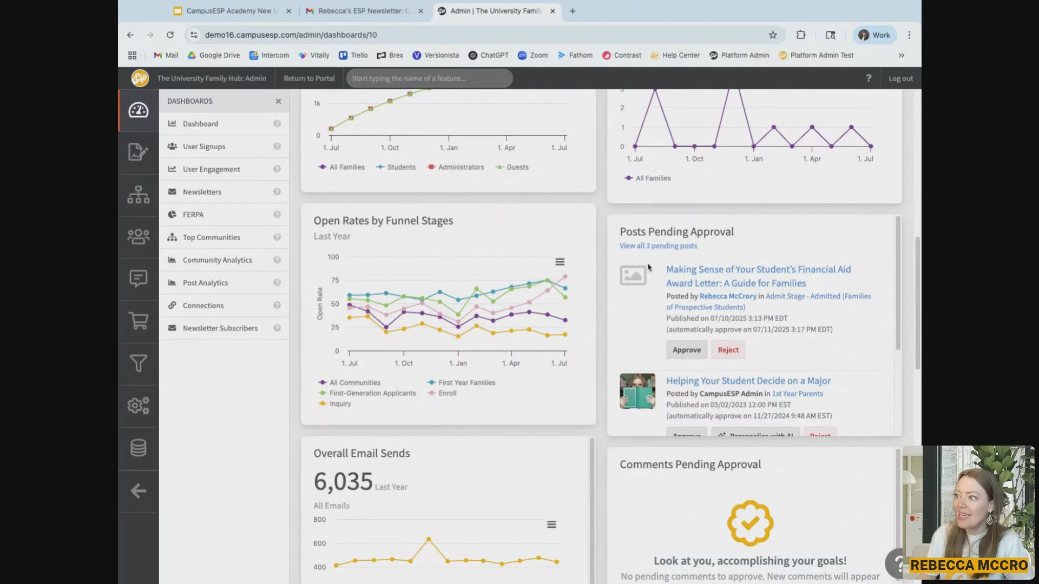Hide the Inquiry series via legend
Image resolution: width=1039 pixels, height=584 pixels.
tap(340, 404)
